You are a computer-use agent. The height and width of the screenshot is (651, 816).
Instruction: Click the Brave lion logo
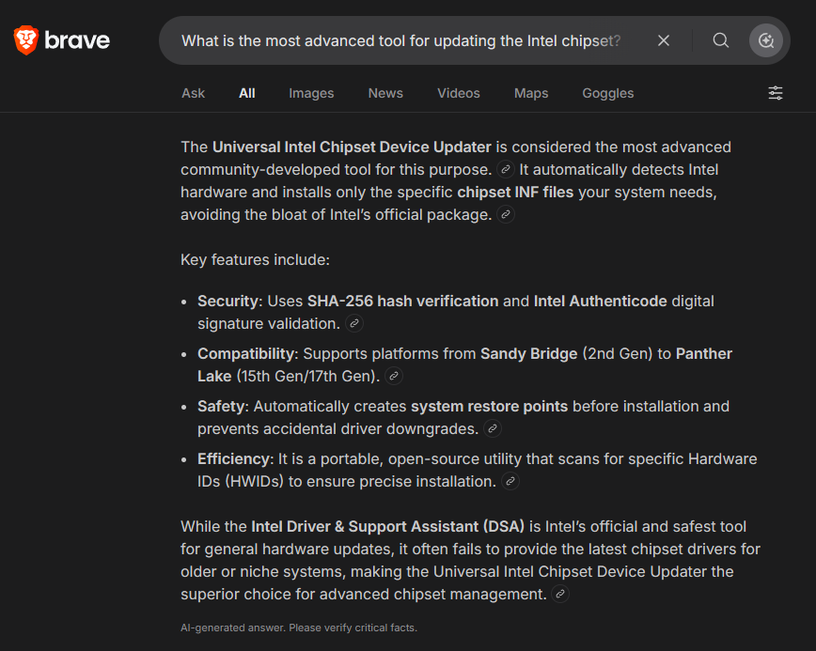pos(26,40)
